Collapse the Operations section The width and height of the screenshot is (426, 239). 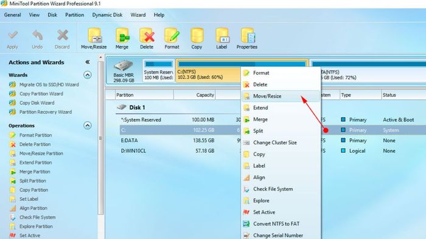click(x=87, y=126)
